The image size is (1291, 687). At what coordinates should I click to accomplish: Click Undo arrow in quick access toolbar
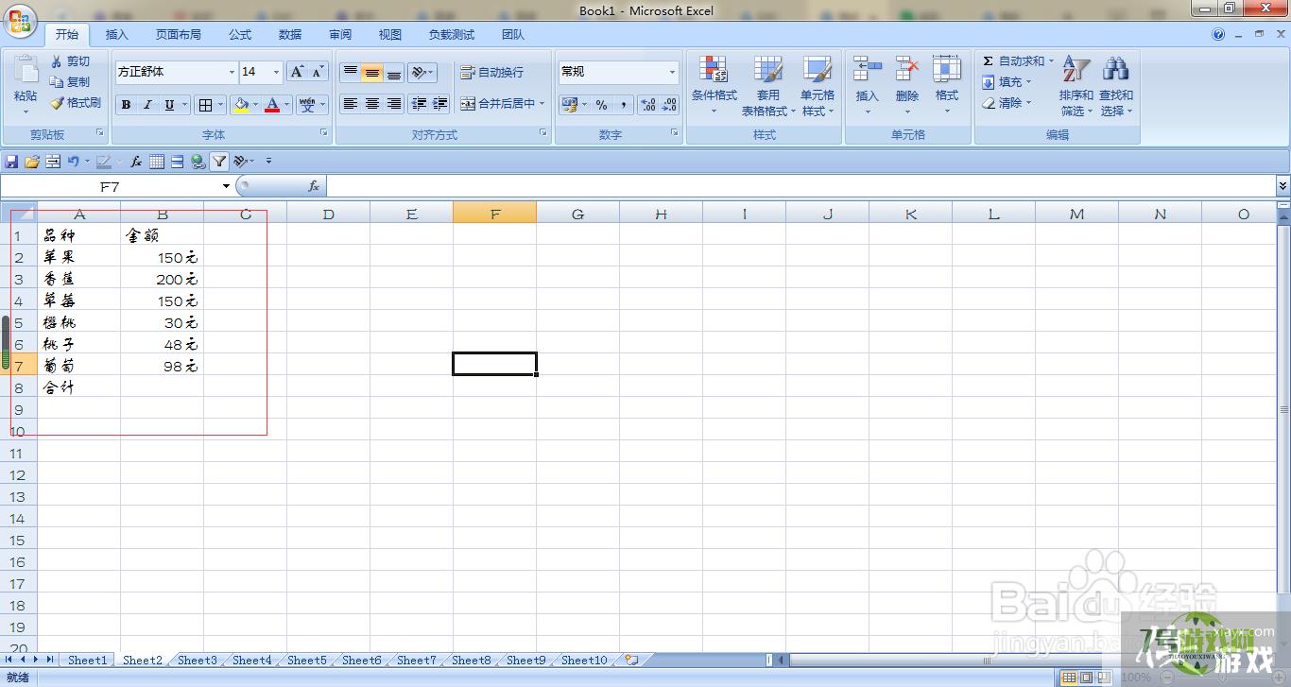73,162
